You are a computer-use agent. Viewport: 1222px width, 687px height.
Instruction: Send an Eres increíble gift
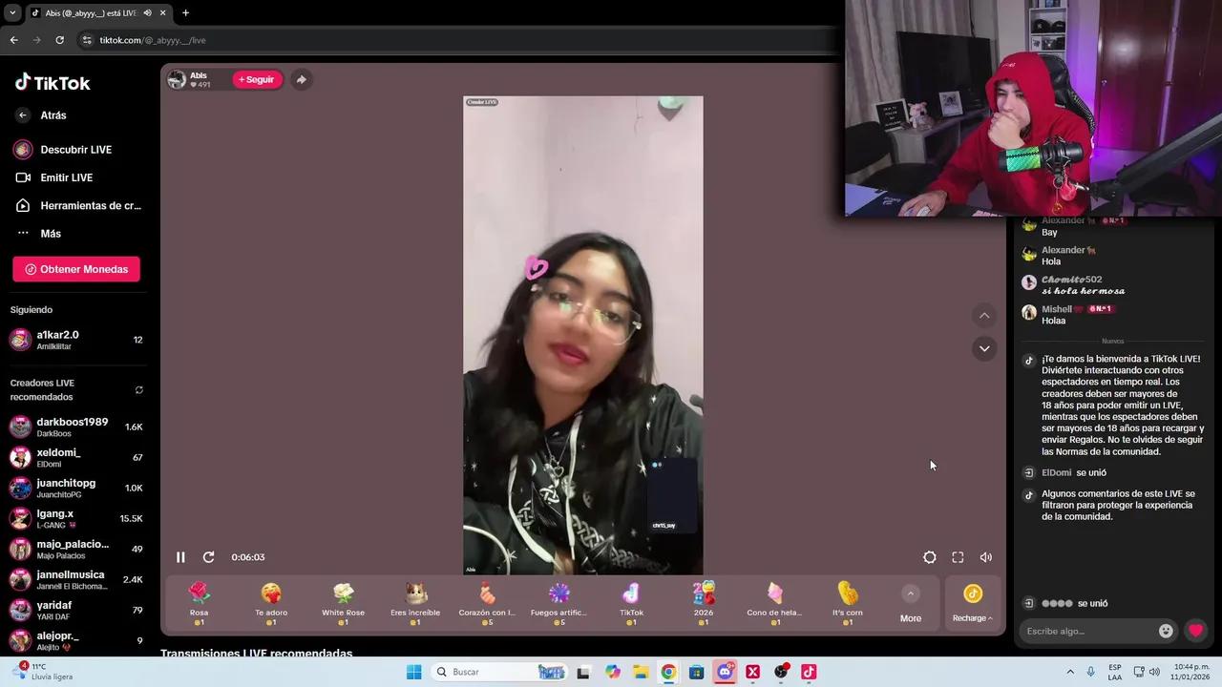pos(415,604)
